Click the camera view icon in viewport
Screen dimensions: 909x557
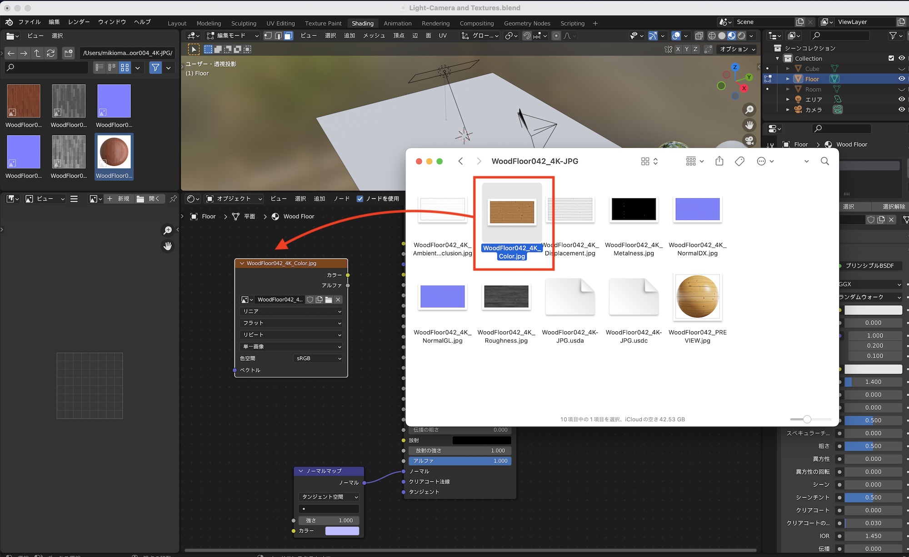[749, 140]
